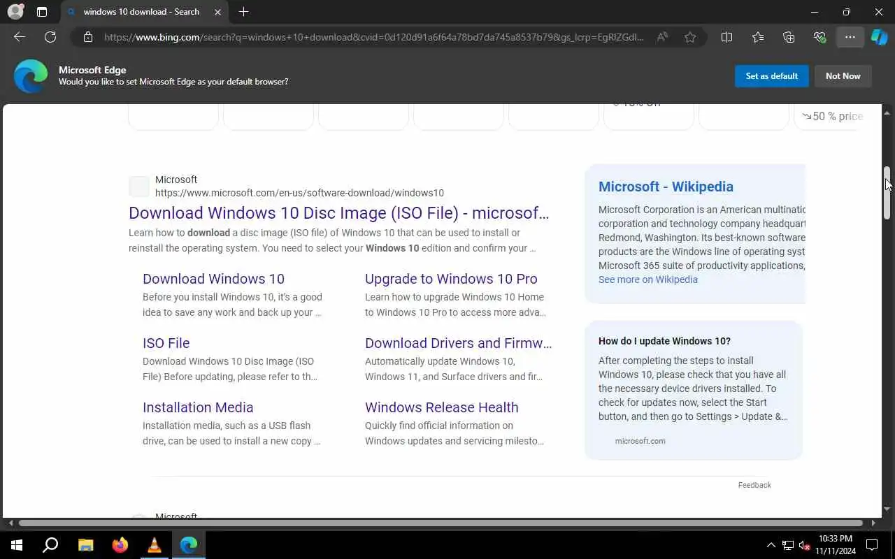View site information lock icon

coord(87,37)
